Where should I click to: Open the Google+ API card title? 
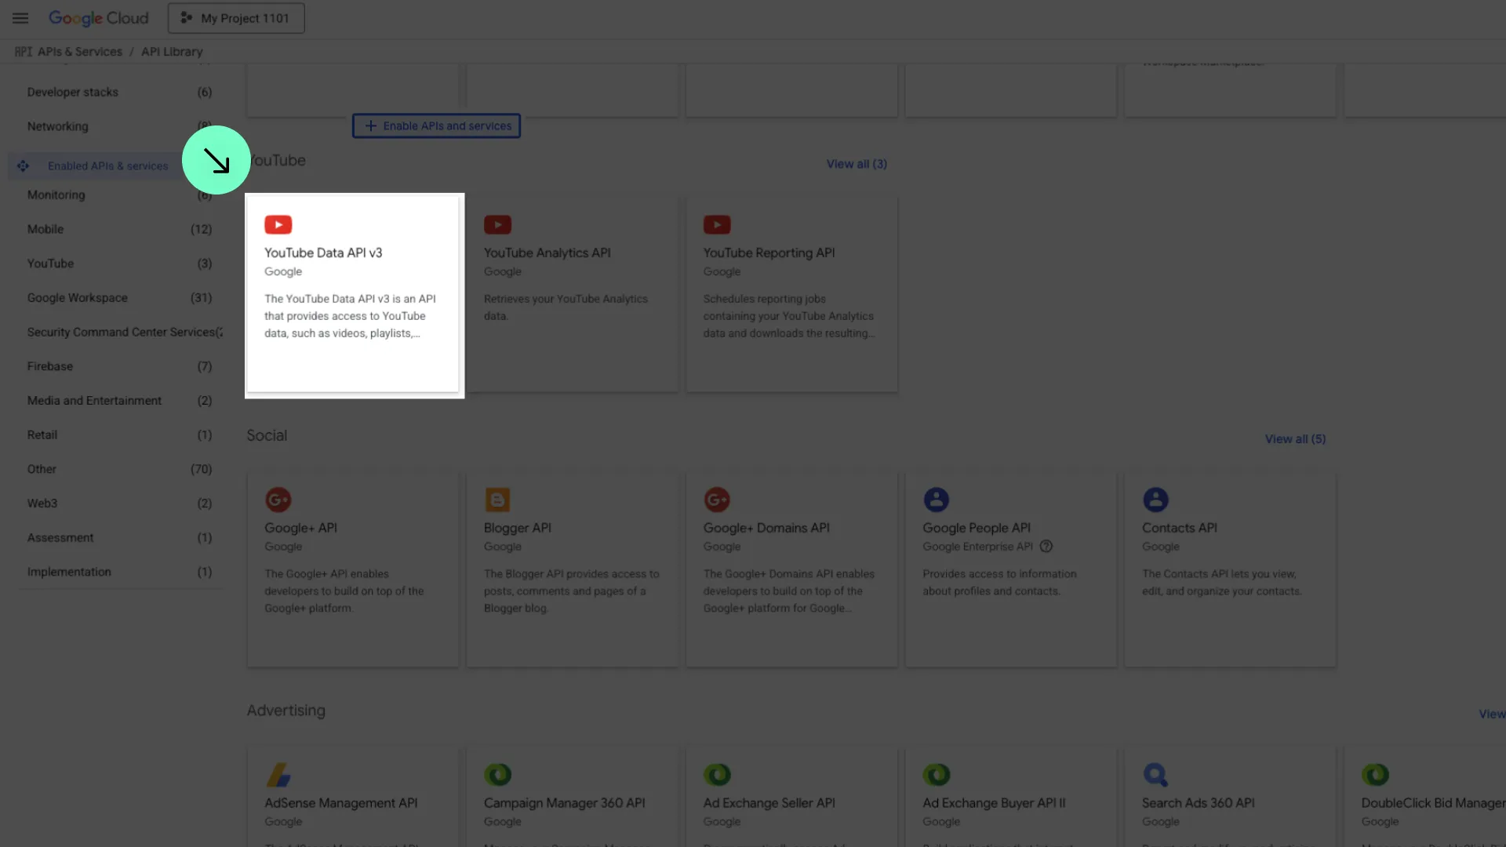point(300,528)
